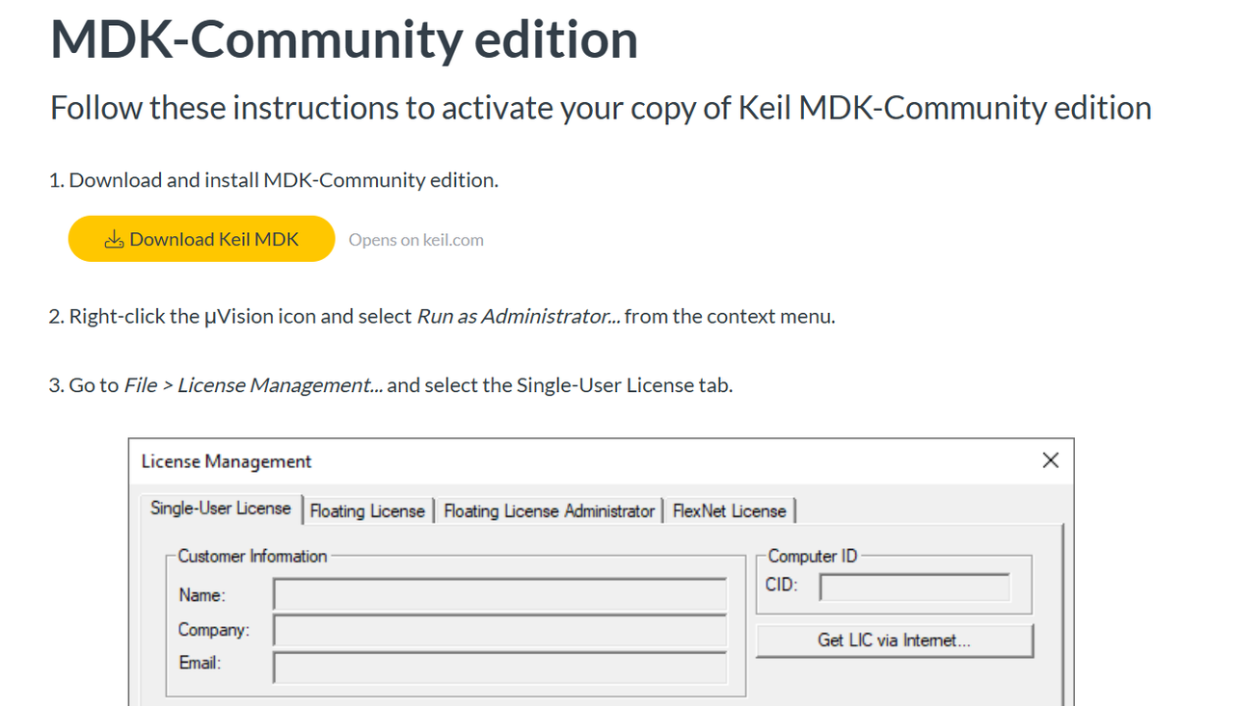This screenshot has height=706, width=1234.
Task: Switch to the FlexNet License tab
Action: [730, 511]
